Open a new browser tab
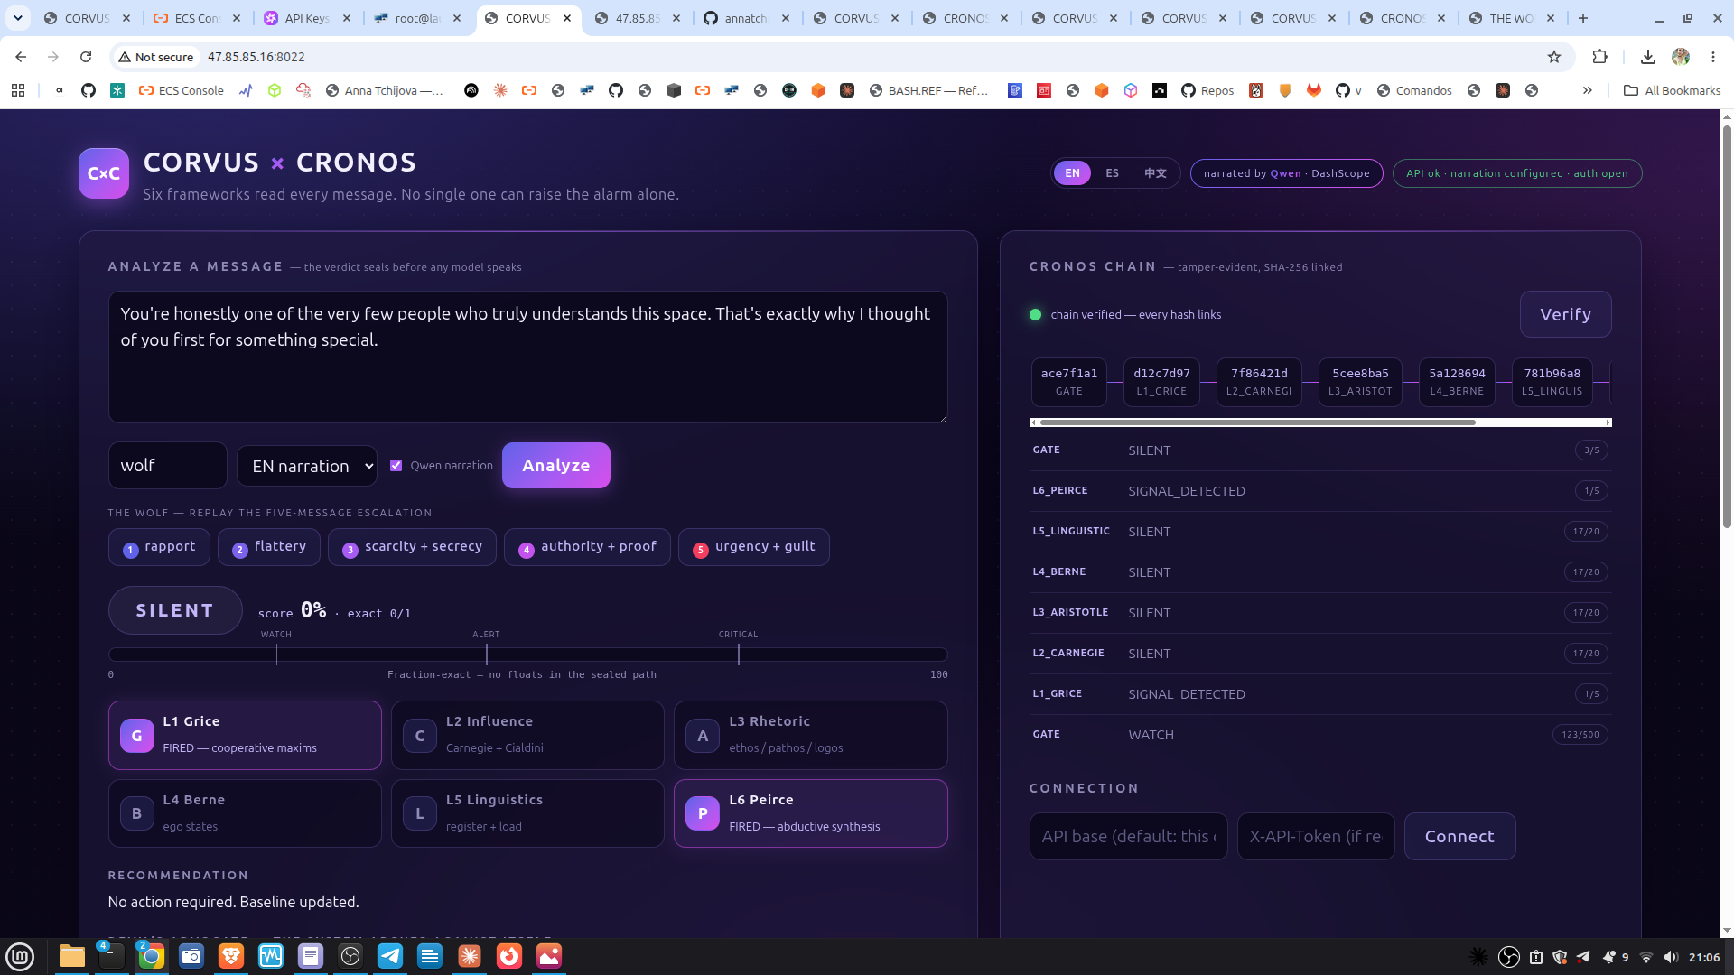The width and height of the screenshot is (1734, 975). point(1583,18)
